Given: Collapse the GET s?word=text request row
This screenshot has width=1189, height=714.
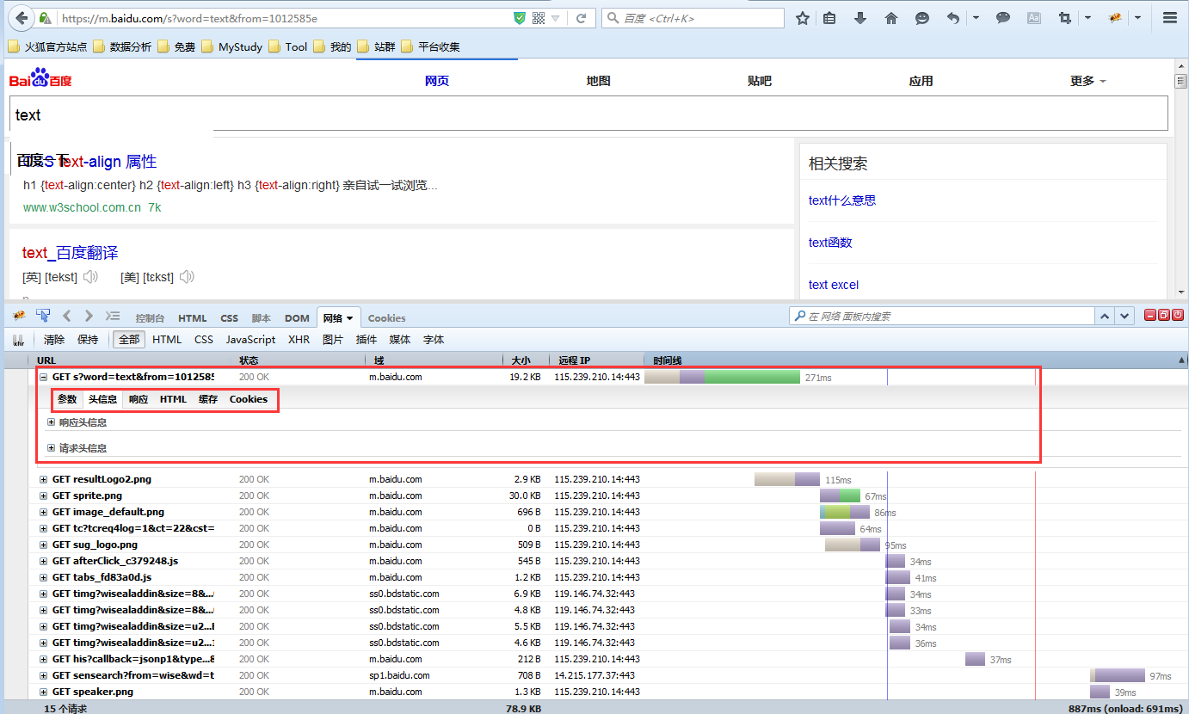Looking at the screenshot, I should [x=44, y=377].
